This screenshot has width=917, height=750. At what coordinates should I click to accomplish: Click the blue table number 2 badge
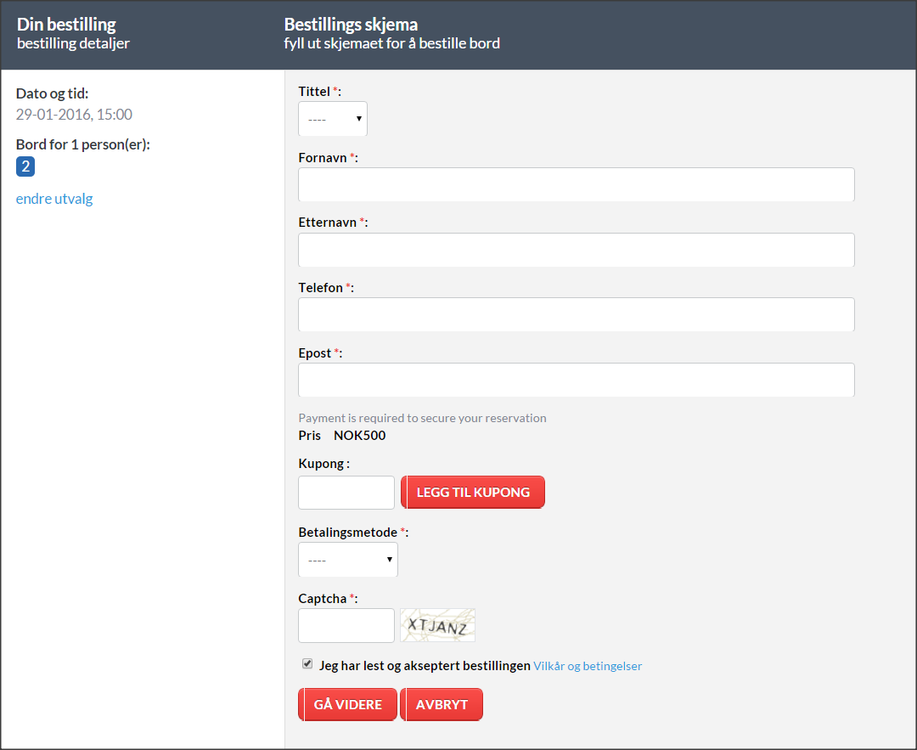pyautogui.click(x=25, y=166)
